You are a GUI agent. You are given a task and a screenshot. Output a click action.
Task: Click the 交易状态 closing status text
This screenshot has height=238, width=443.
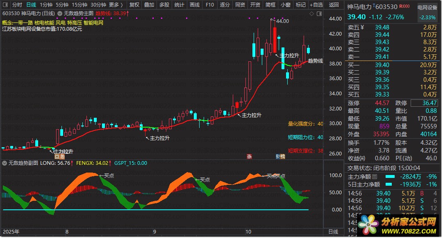pos(384,168)
